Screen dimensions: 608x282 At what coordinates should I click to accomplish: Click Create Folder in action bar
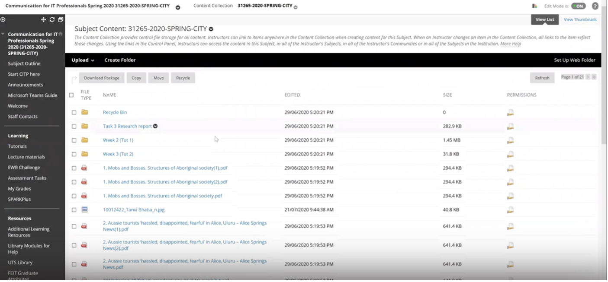click(x=120, y=60)
